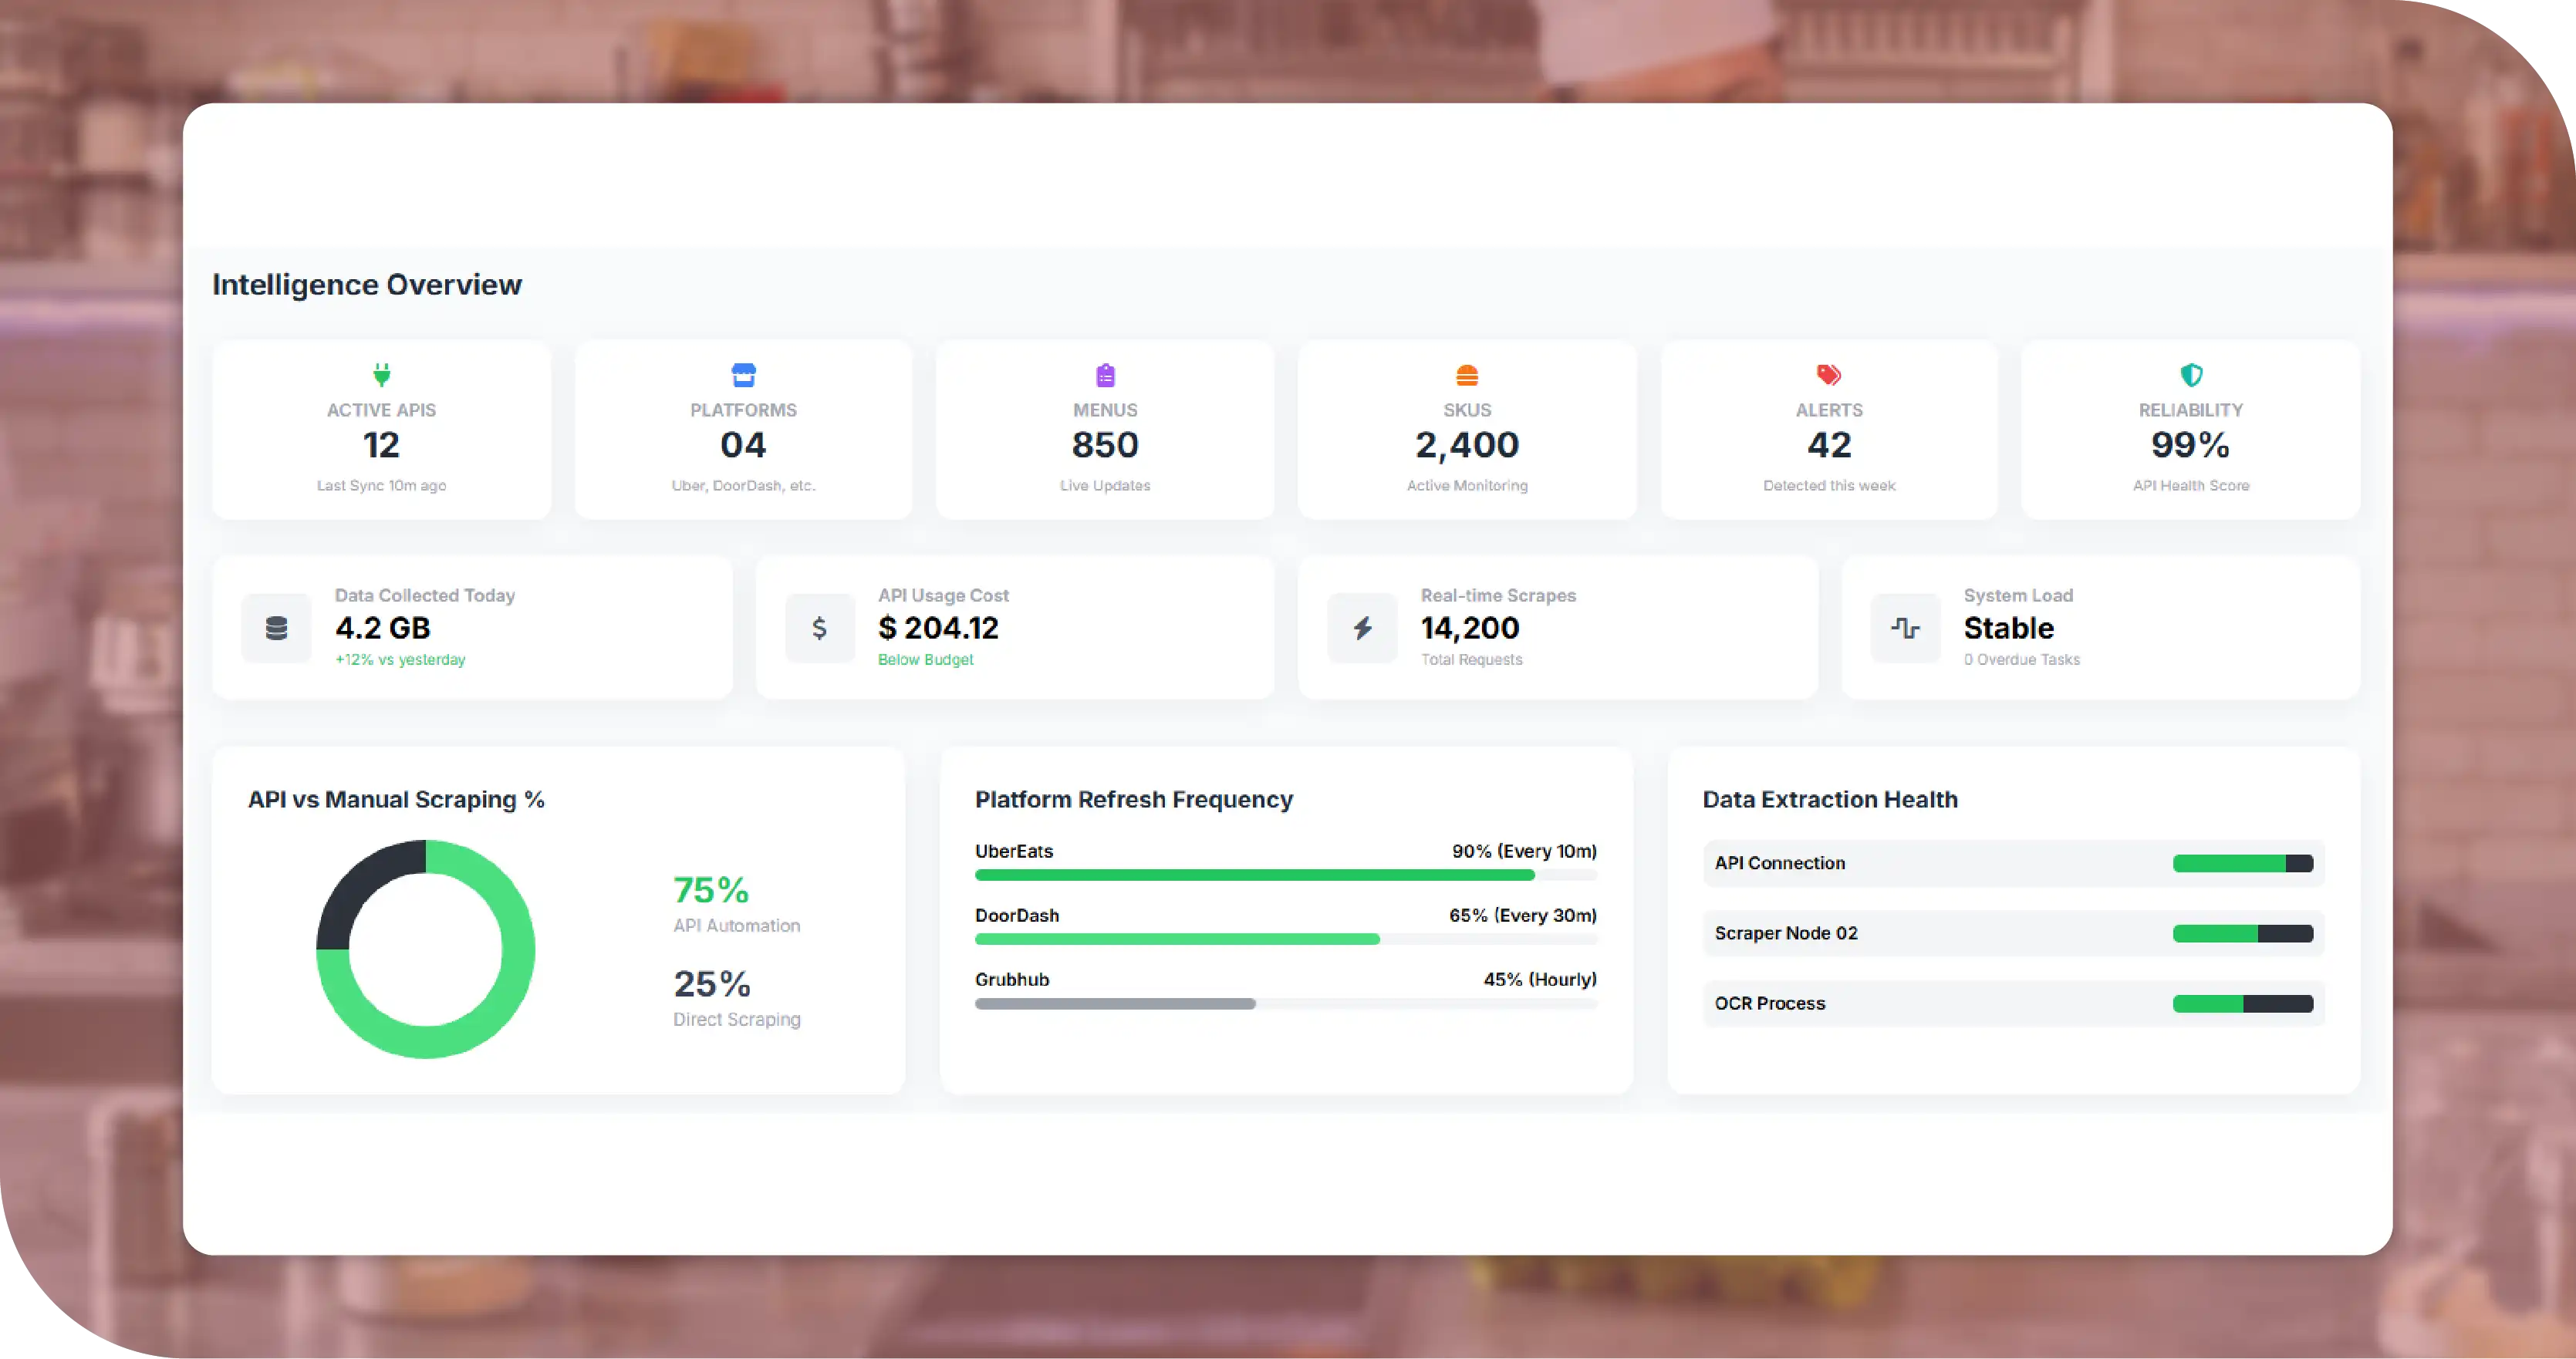The image size is (2576, 1359).
Task: Click the UberEats refresh frequency bar
Action: pos(1254,875)
